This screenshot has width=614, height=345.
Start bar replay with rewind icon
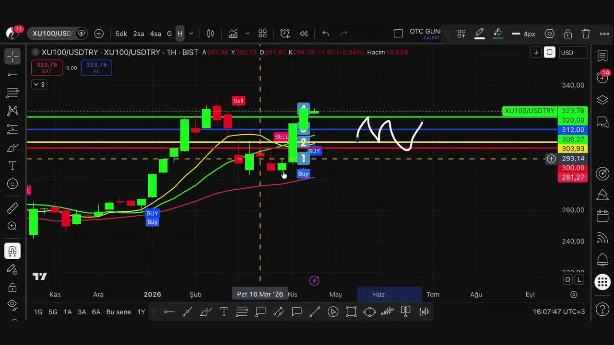pyautogui.click(x=304, y=34)
